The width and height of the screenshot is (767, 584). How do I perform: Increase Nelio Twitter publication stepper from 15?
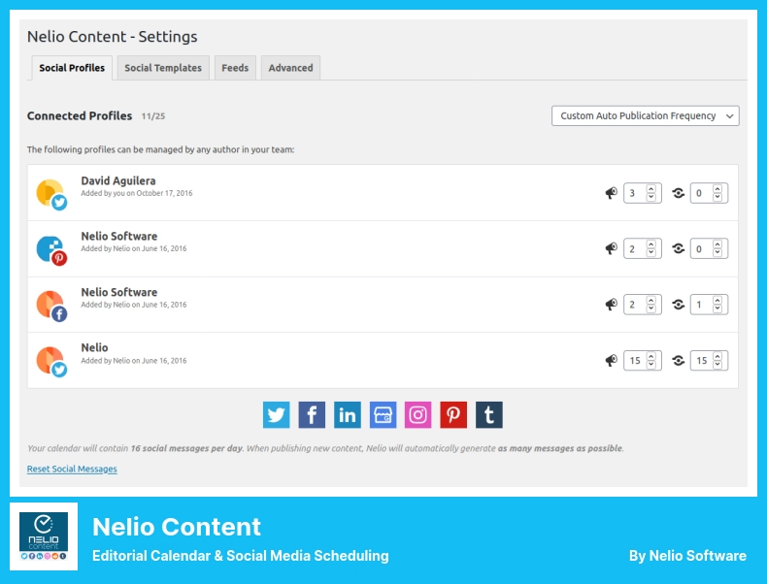651,356
